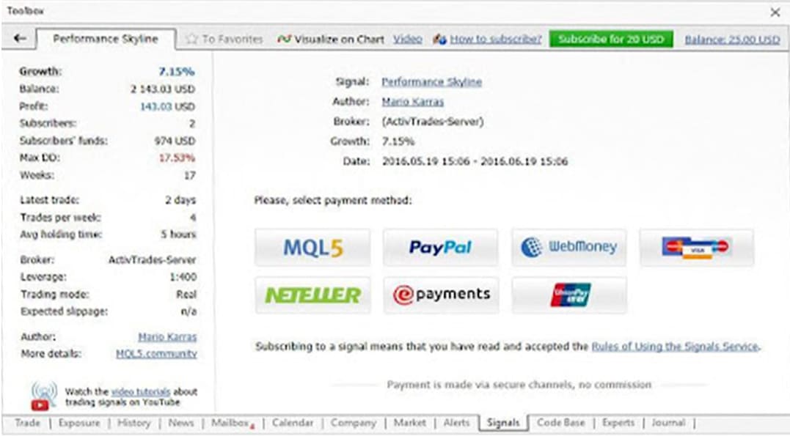
Task: Choose Neteller payment method
Action: tap(312, 295)
